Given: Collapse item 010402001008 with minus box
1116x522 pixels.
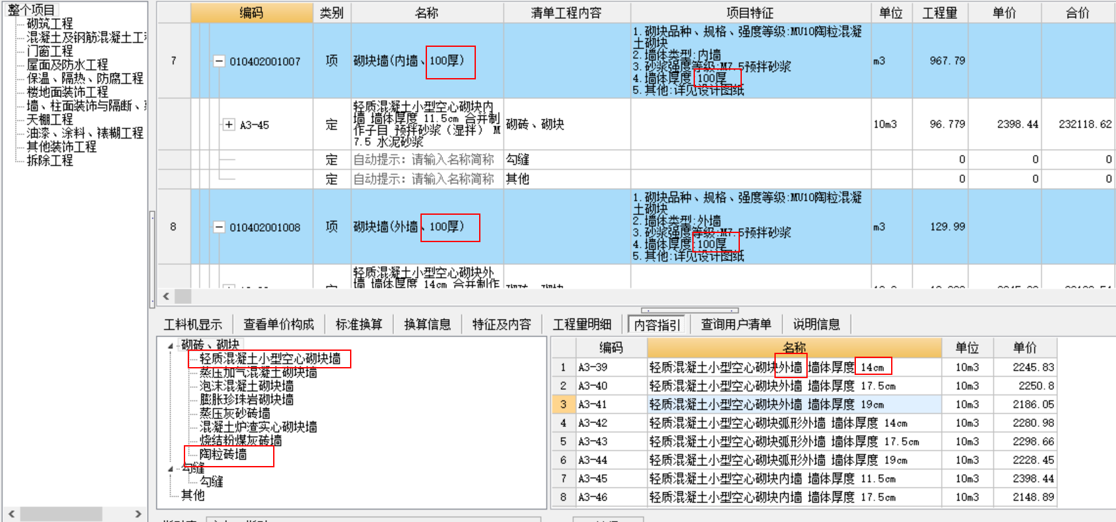Looking at the screenshot, I should click(219, 227).
